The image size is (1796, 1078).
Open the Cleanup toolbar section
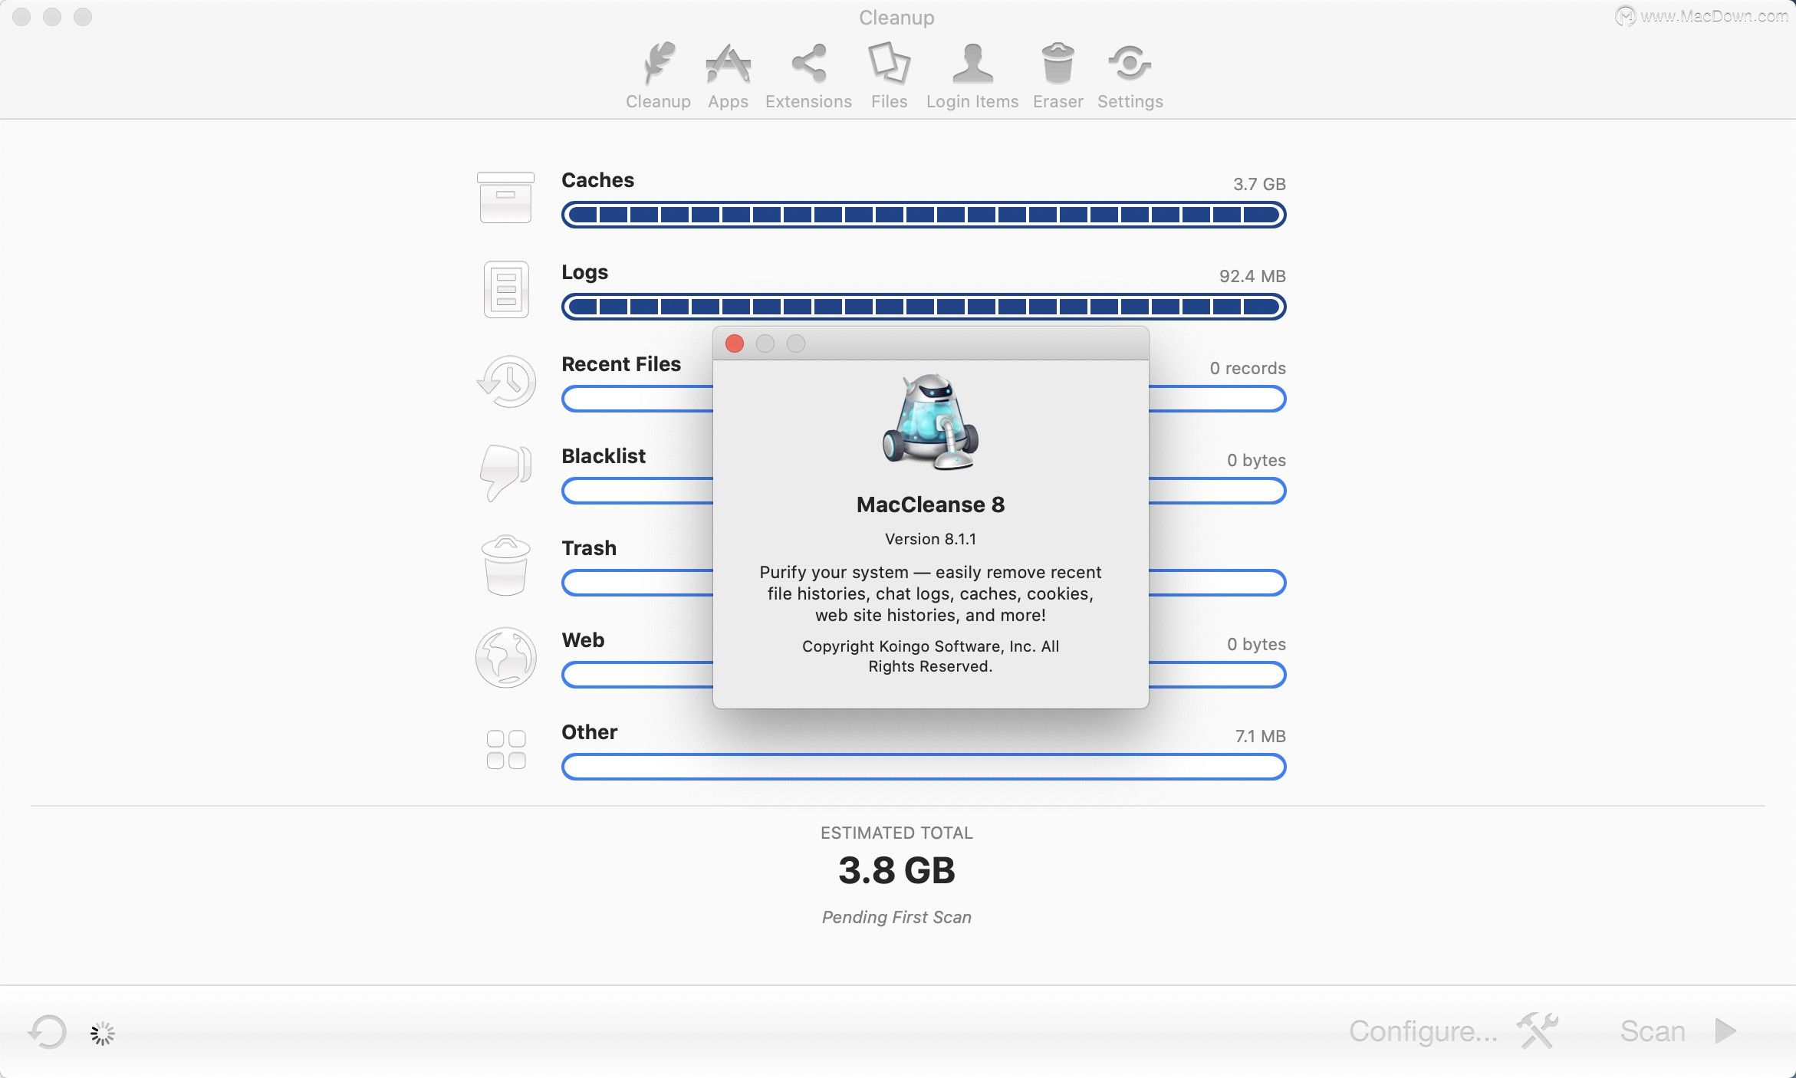pos(658,76)
